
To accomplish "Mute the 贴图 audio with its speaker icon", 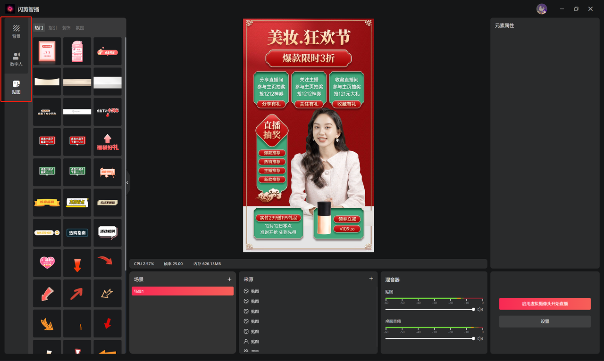I will coord(480,309).
